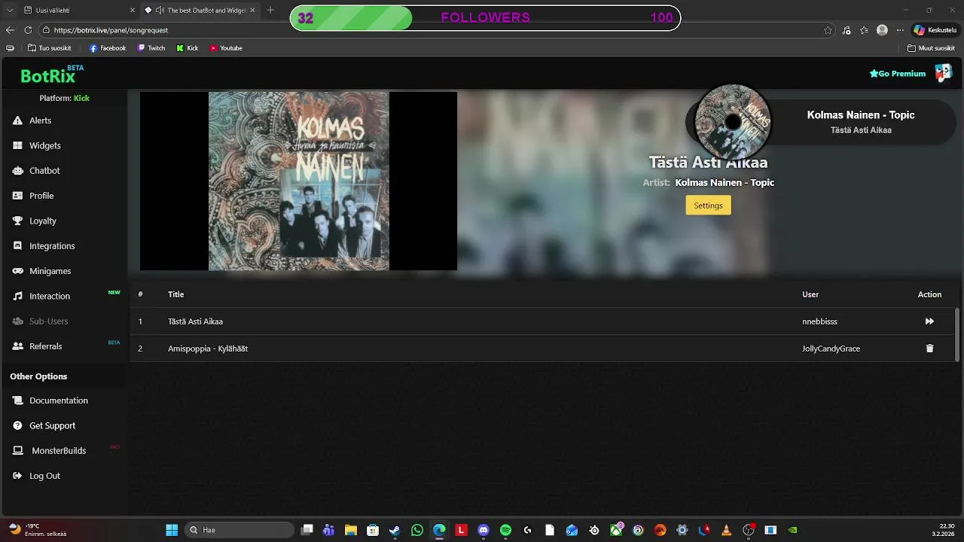Go back in browser history
Viewport: 964px width, 542px height.
coord(10,30)
